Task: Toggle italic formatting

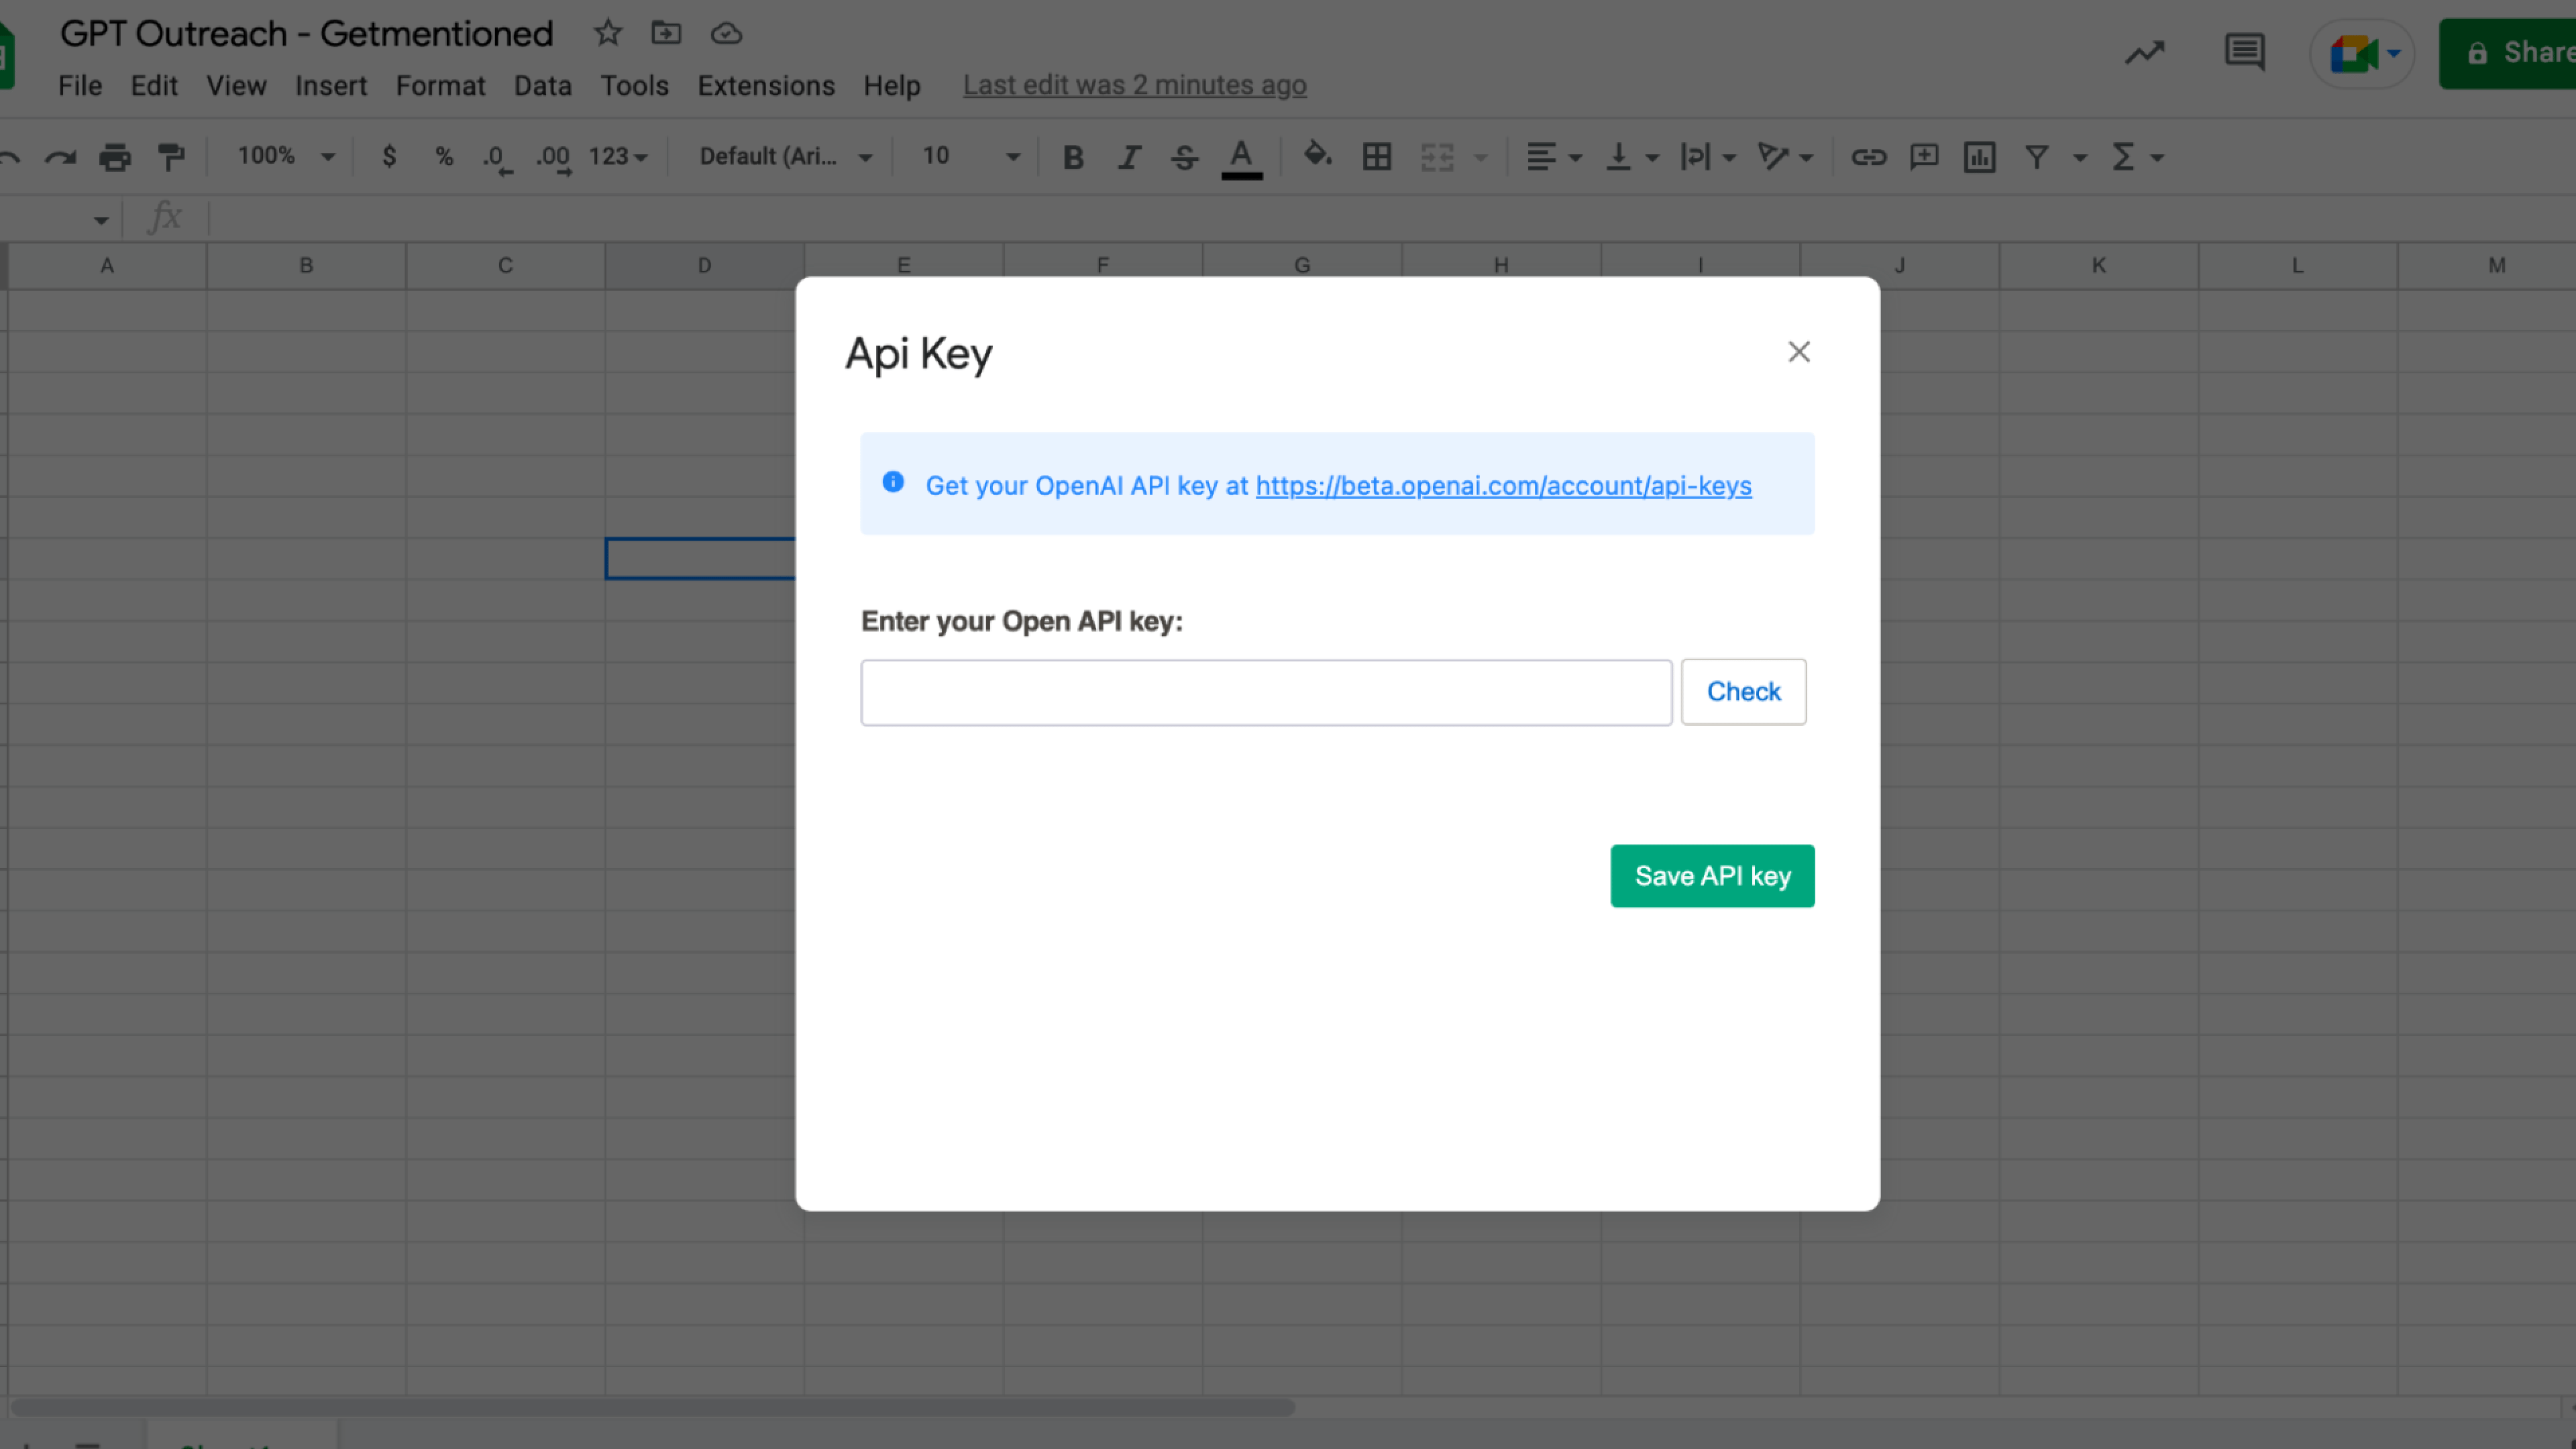Action: pyautogui.click(x=1129, y=157)
